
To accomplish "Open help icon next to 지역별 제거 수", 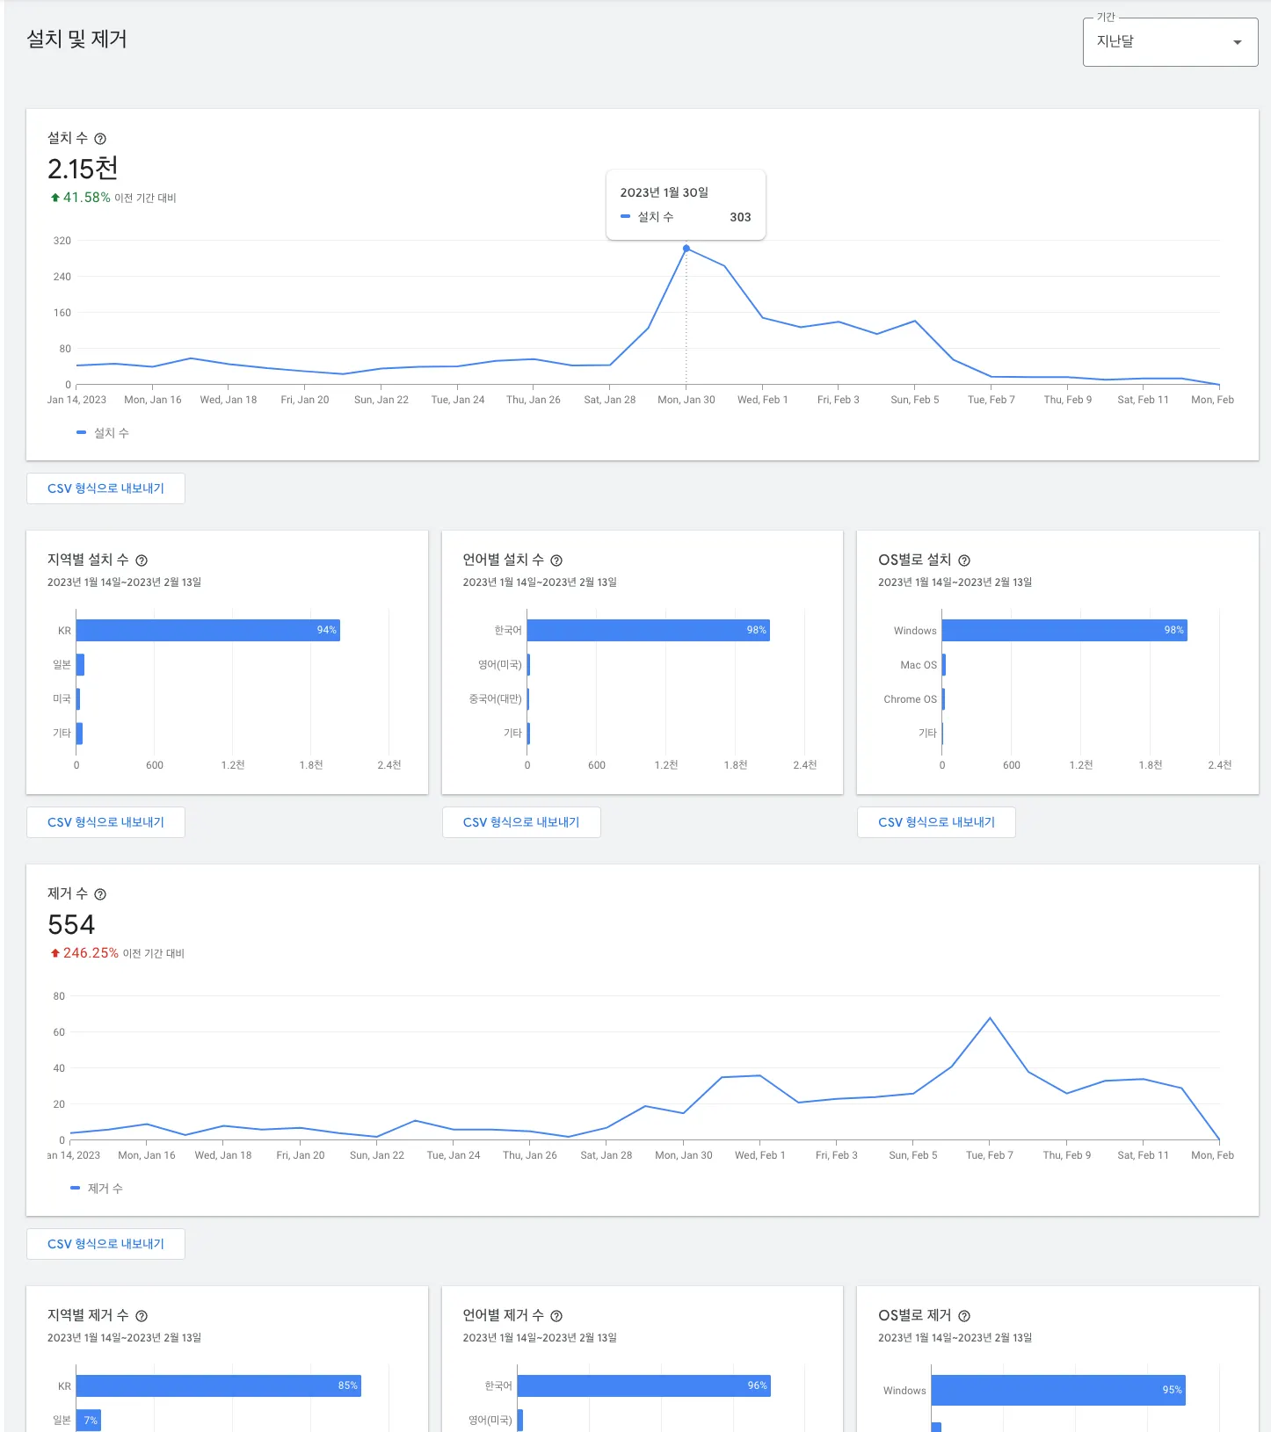I will pos(142,1316).
